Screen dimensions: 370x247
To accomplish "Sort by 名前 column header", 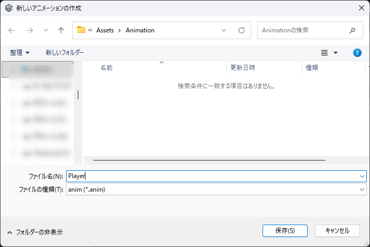I will (106, 68).
